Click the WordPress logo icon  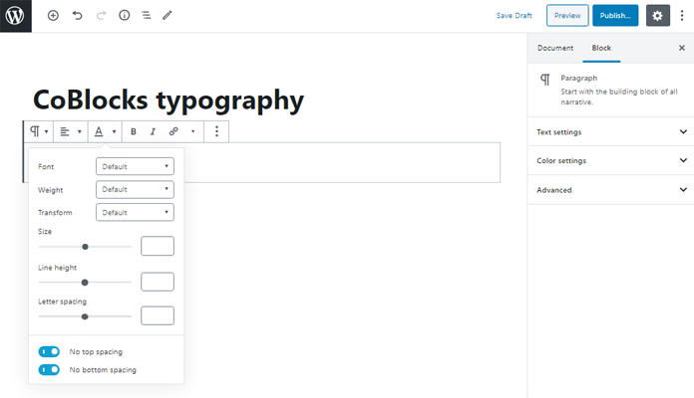pos(16,16)
